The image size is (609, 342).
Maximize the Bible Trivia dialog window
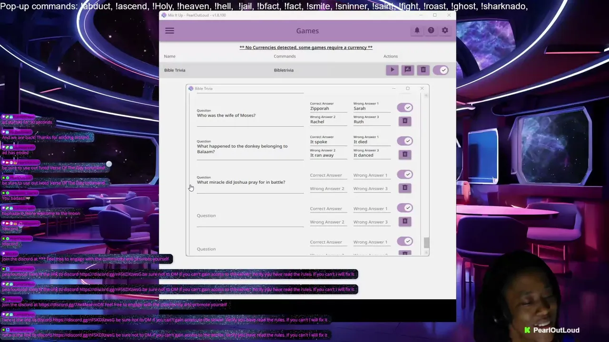point(408,88)
